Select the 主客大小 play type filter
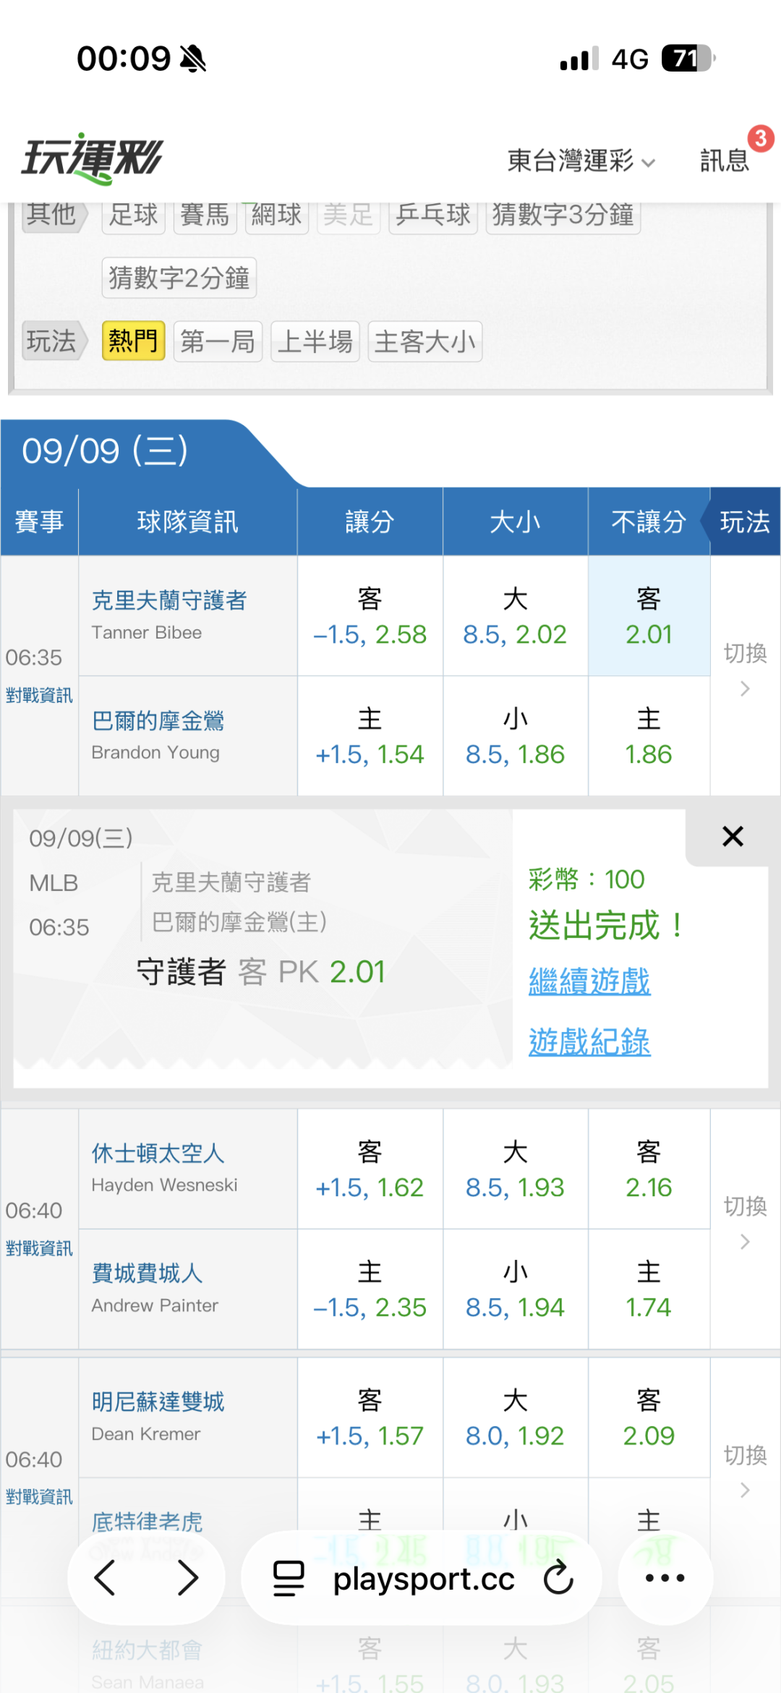Viewport: 781px width, 1693px height. (x=424, y=341)
